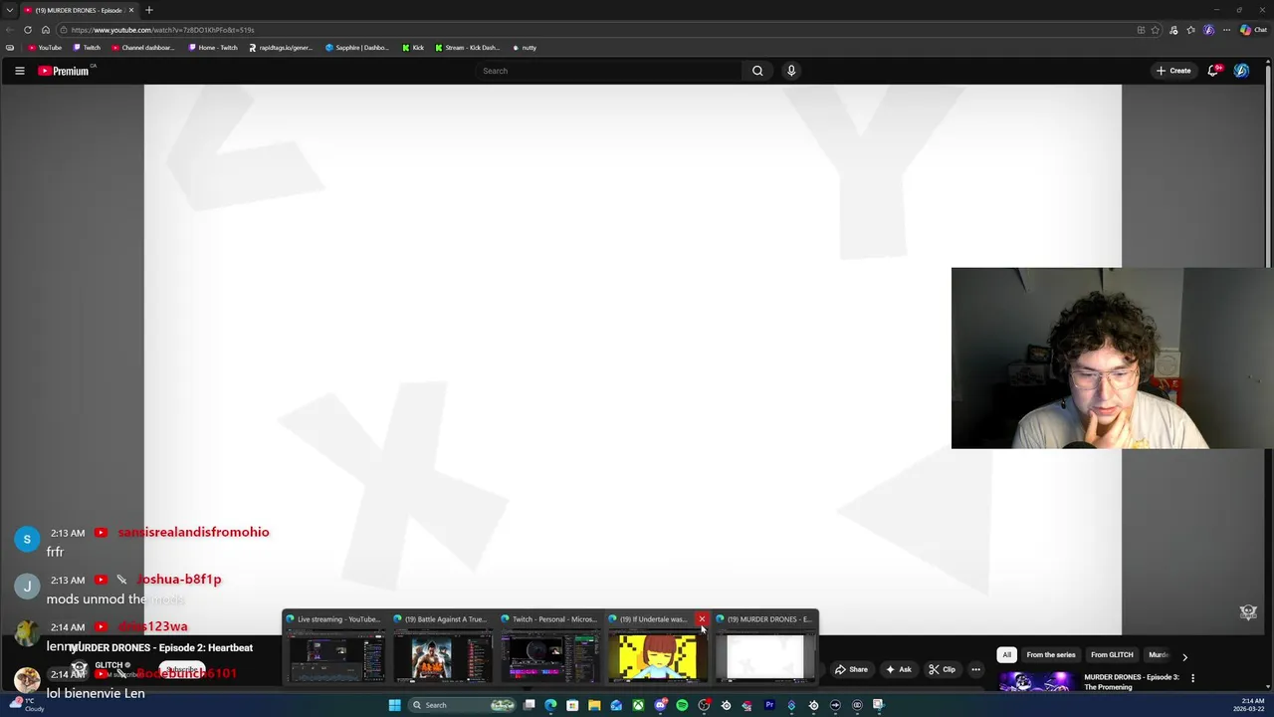Image resolution: width=1274 pixels, height=717 pixels.
Task: Open the Channel dashboard bookmark
Action: [142, 48]
